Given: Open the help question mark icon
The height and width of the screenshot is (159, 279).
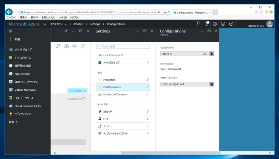Looking at the screenshot, I should (x=231, y=24).
